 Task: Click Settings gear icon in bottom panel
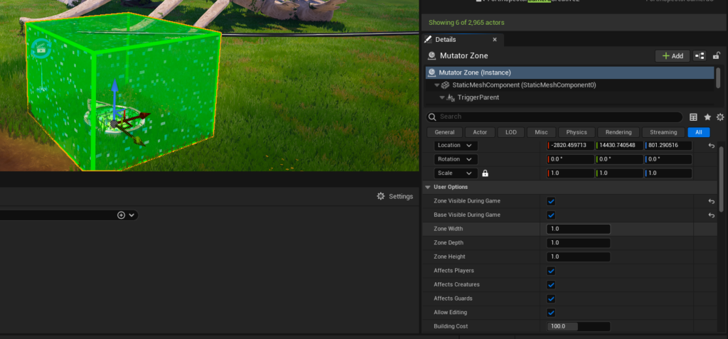tap(381, 196)
